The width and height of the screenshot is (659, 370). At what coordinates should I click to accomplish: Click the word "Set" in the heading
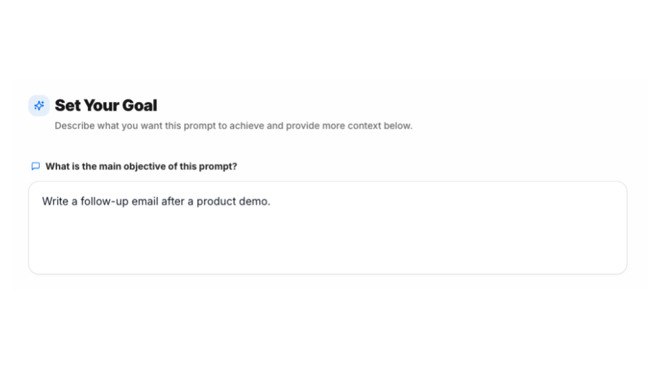click(67, 106)
